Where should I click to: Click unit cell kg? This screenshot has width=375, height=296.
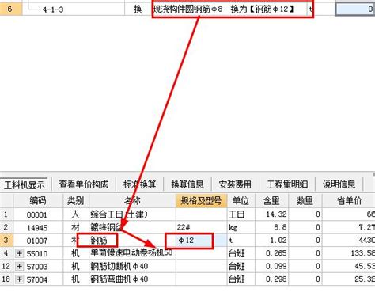coord(241,227)
